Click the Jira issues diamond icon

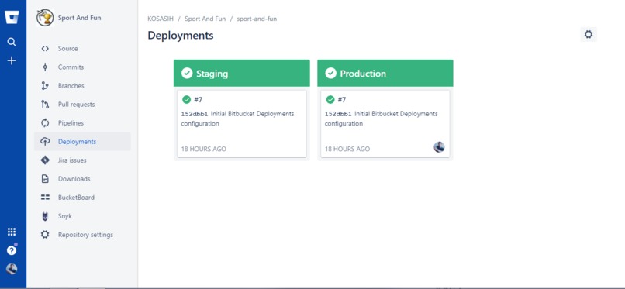coord(45,160)
